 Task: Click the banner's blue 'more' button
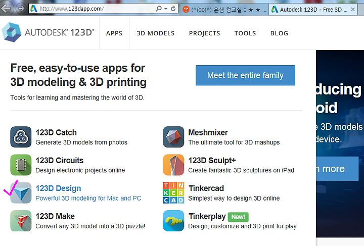(x=337, y=169)
